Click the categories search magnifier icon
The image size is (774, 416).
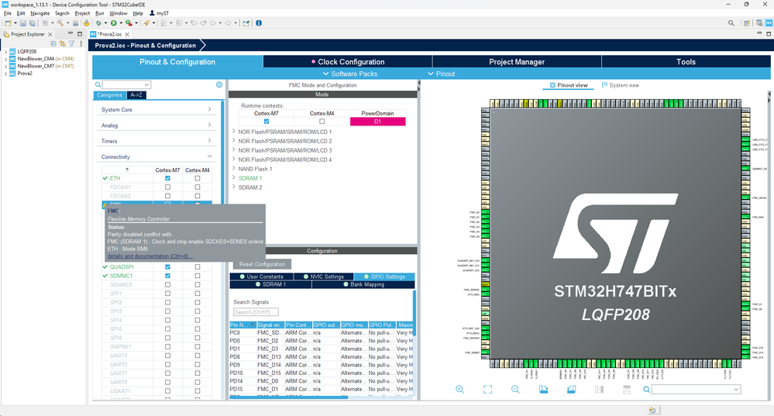98,85
